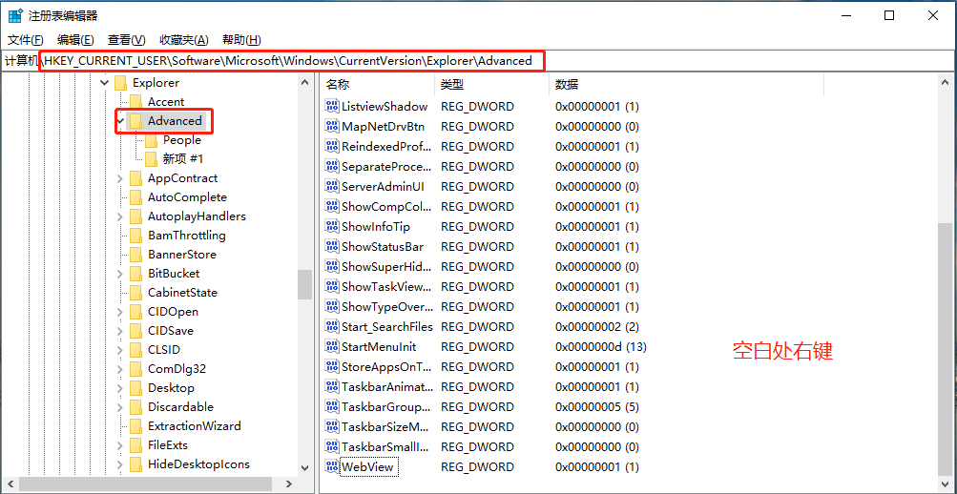Select the ShowCompCol... value name

[x=386, y=207]
